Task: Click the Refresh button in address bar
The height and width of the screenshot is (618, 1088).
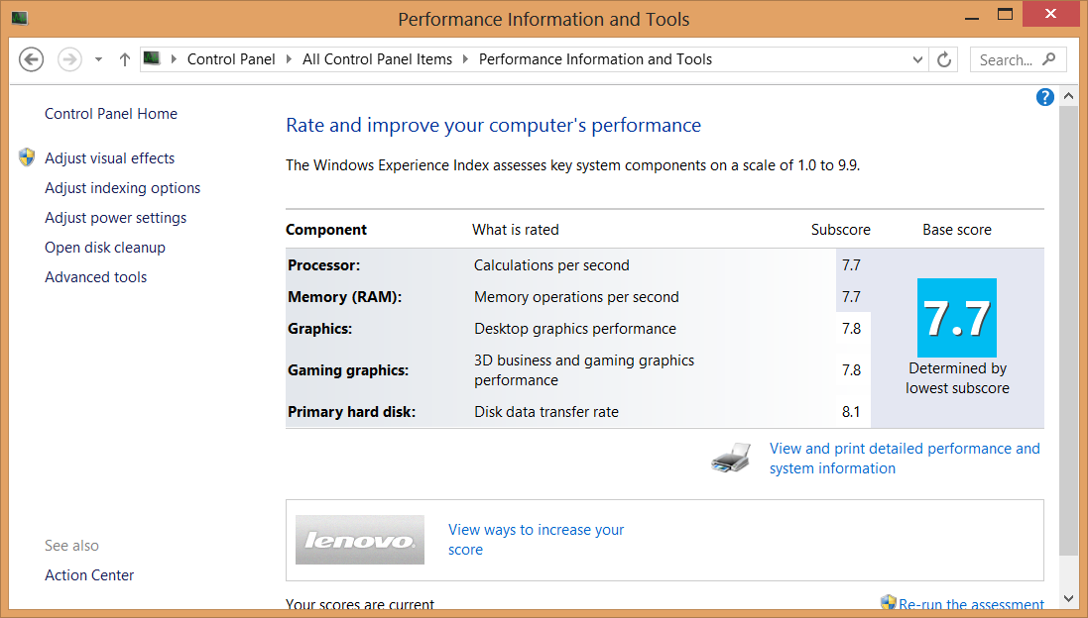Action: pos(944,59)
